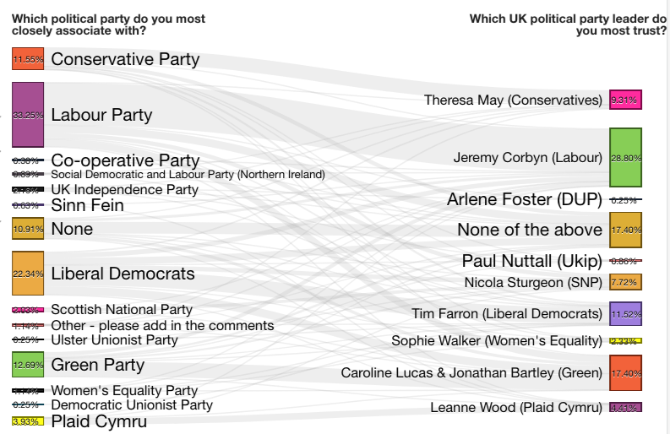Click the Sophie Walker yellow 2.33% node

625,341
